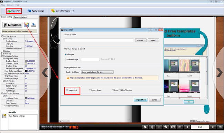Click the save template settings icon

(x=27, y=25)
